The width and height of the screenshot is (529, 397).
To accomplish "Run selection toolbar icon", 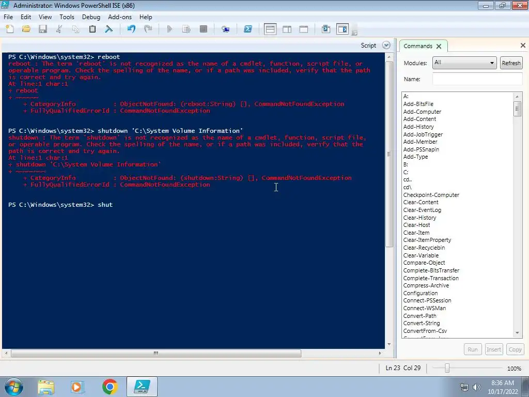I will 186,29.
